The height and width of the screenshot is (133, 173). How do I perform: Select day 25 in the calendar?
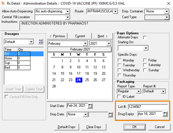87,80
